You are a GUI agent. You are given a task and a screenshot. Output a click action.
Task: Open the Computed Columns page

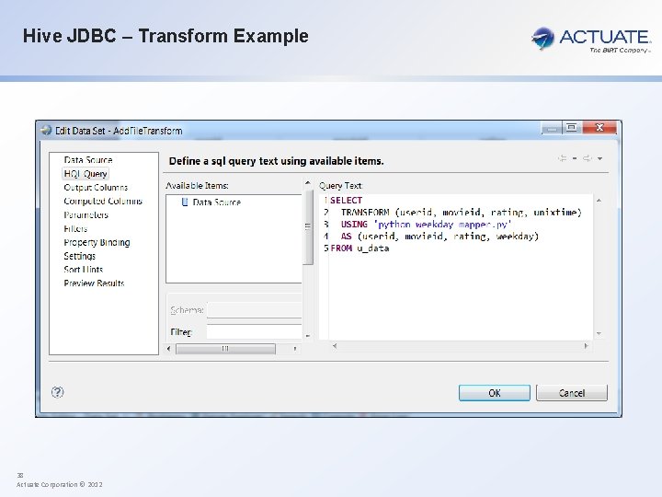pos(103,202)
